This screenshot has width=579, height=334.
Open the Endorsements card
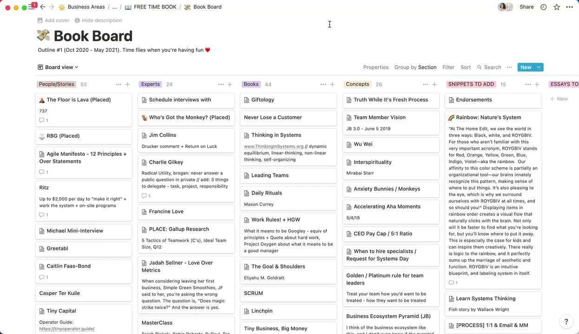coord(493,100)
